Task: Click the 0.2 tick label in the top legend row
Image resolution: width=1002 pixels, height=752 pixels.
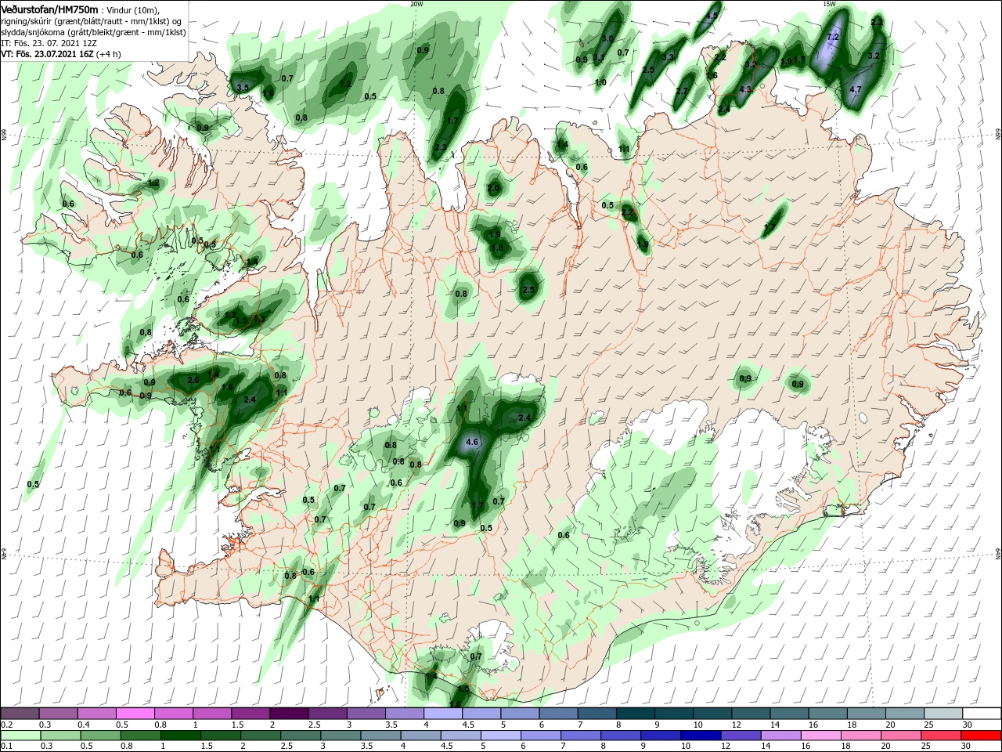Action: [7, 724]
